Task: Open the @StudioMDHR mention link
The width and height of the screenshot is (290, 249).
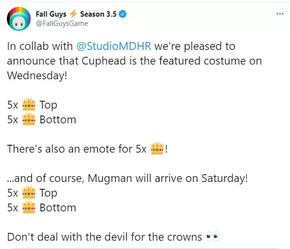Action: (x=114, y=46)
